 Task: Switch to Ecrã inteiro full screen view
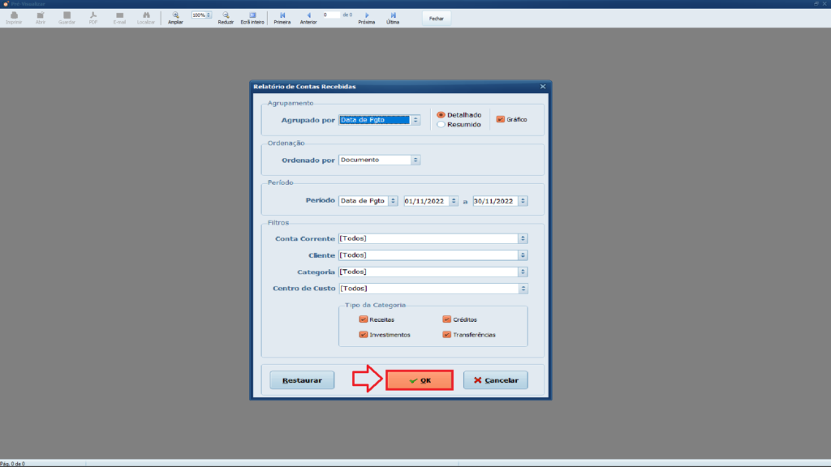(x=252, y=15)
